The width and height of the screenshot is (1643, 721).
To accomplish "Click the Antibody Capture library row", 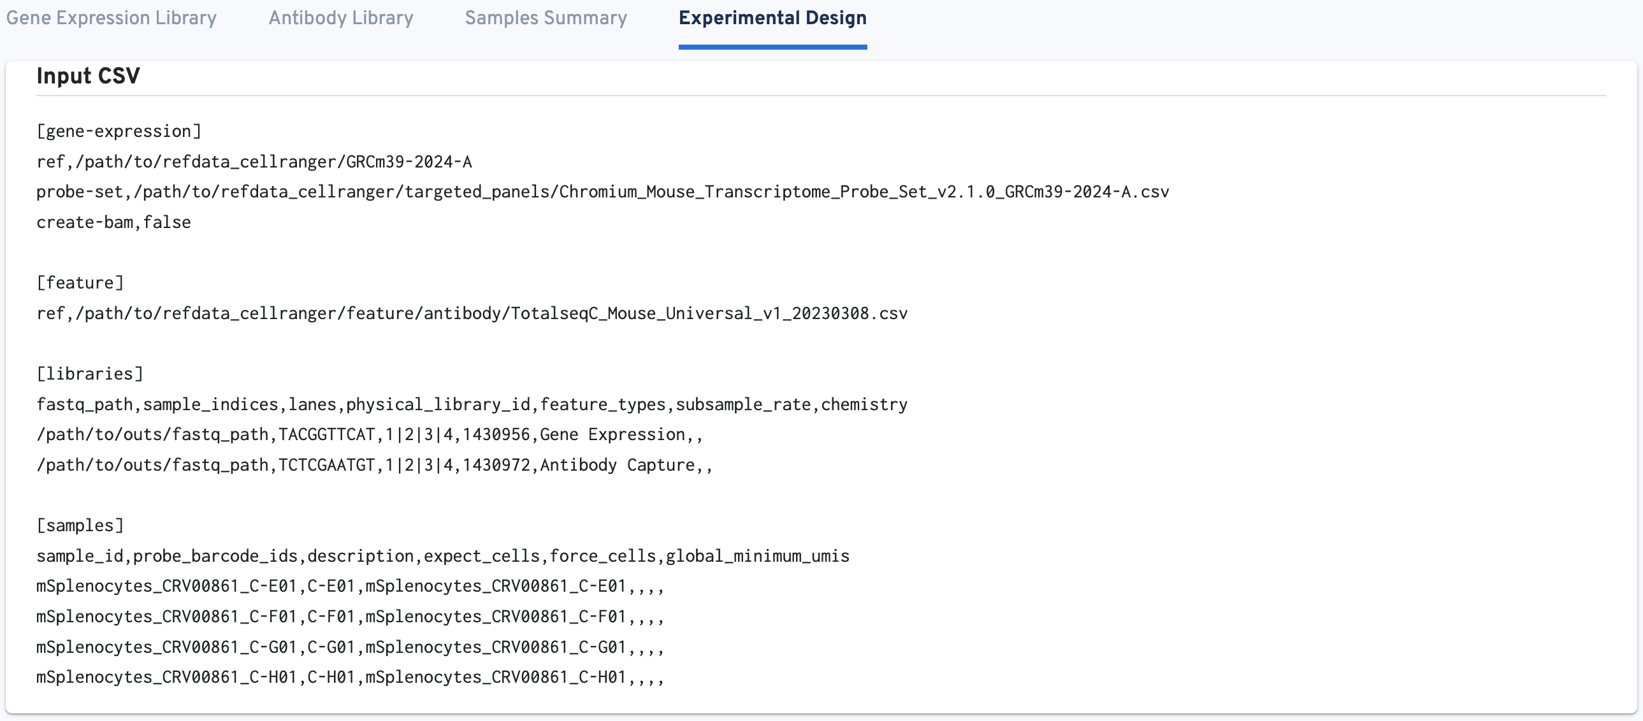I will tap(373, 466).
